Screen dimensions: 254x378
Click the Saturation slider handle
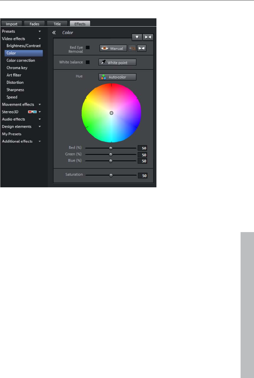(111, 175)
